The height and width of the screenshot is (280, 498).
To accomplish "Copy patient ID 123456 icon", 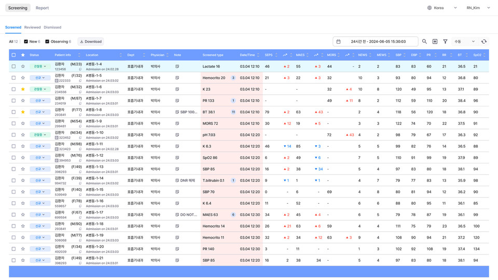I will [x=80, y=69].
